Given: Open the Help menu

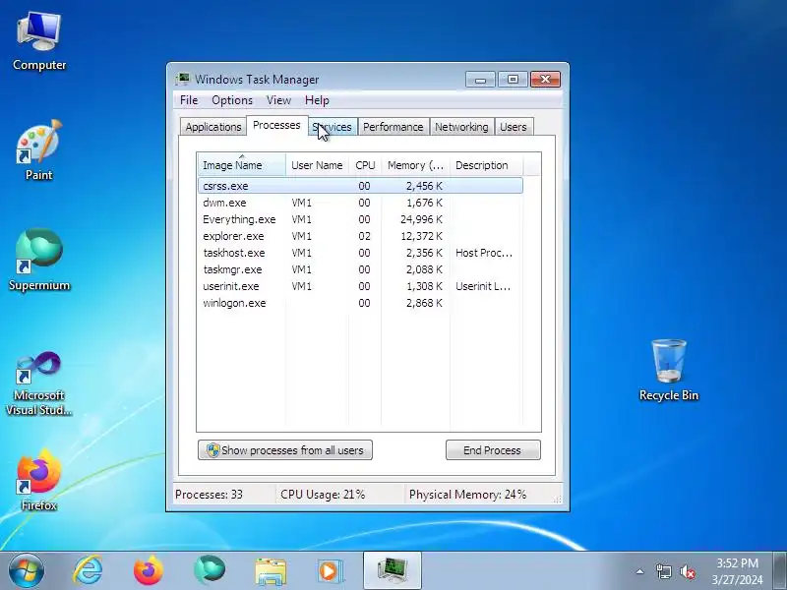Looking at the screenshot, I should point(317,100).
